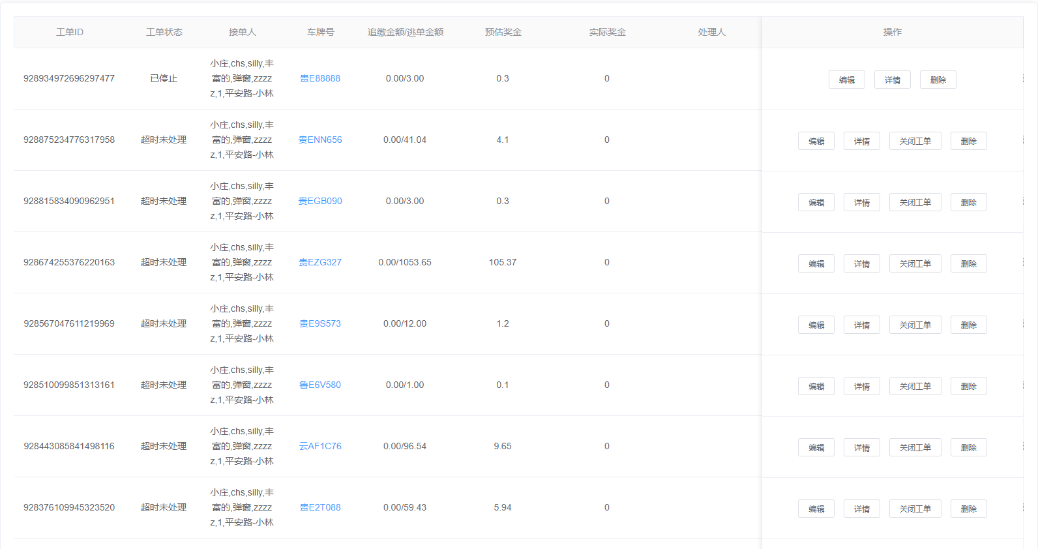Select the 鲁E6V580 plate number link

point(319,385)
